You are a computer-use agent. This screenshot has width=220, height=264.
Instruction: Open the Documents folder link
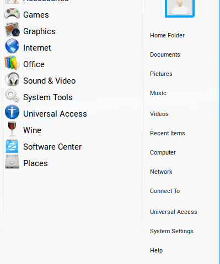[165, 54]
